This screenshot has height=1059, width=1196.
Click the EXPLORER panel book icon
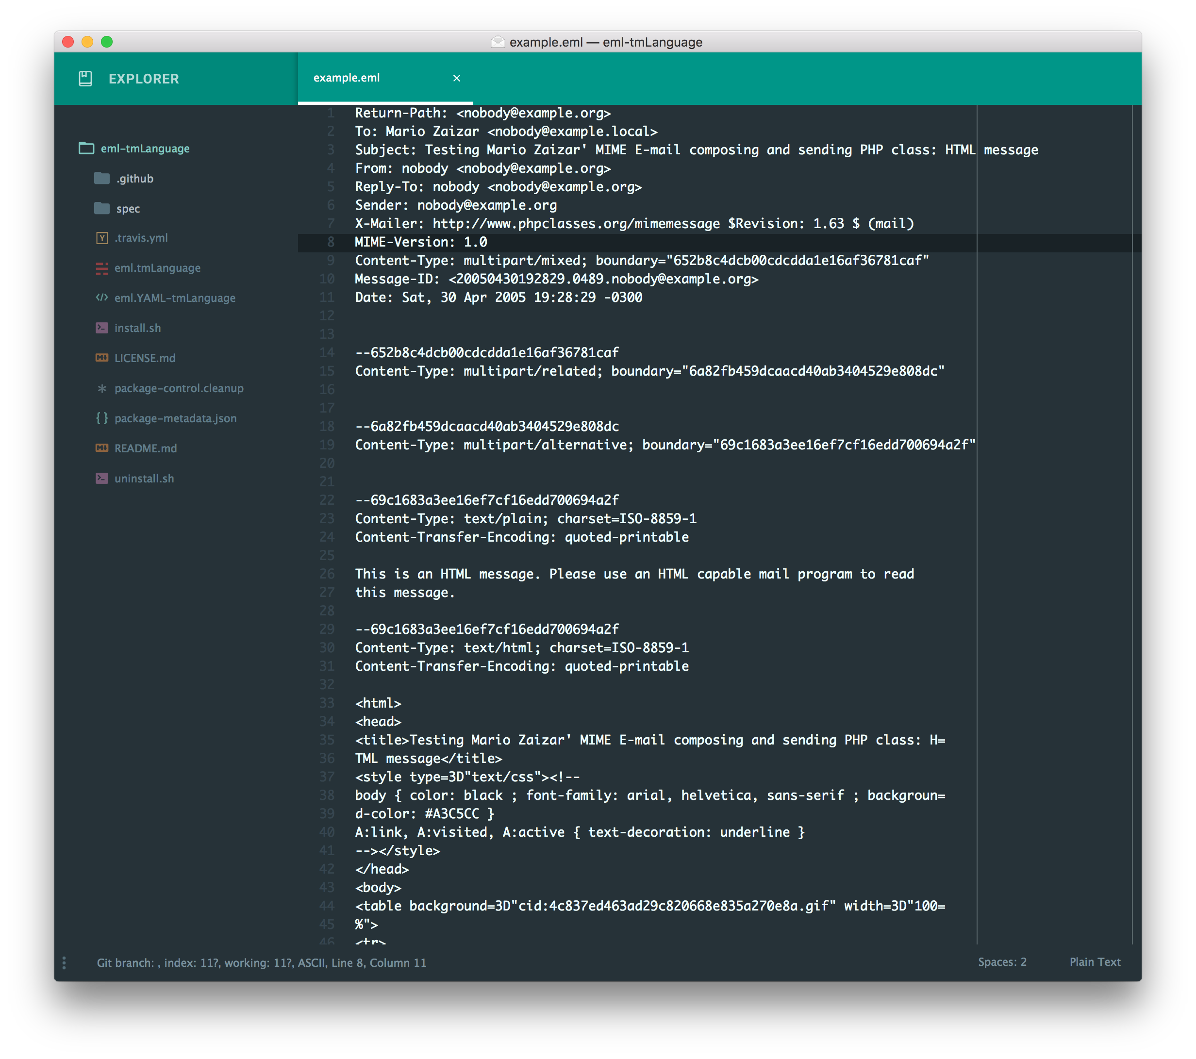point(85,79)
